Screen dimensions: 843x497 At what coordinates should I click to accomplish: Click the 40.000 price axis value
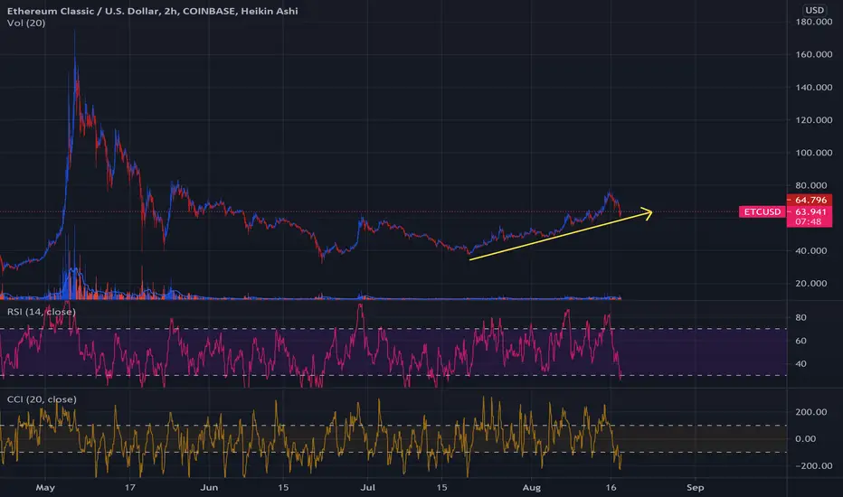point(811,251)
